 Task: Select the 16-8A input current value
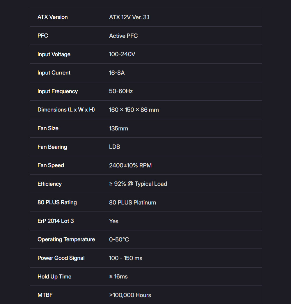pyautogui.click(x=117, y=73)
